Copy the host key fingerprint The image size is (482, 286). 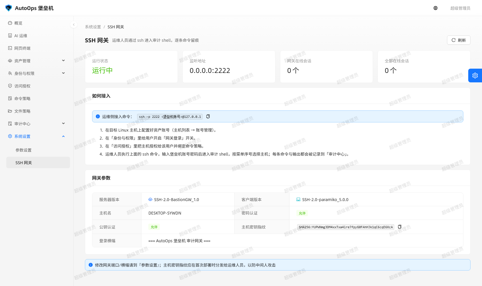(x=400, y=227)
